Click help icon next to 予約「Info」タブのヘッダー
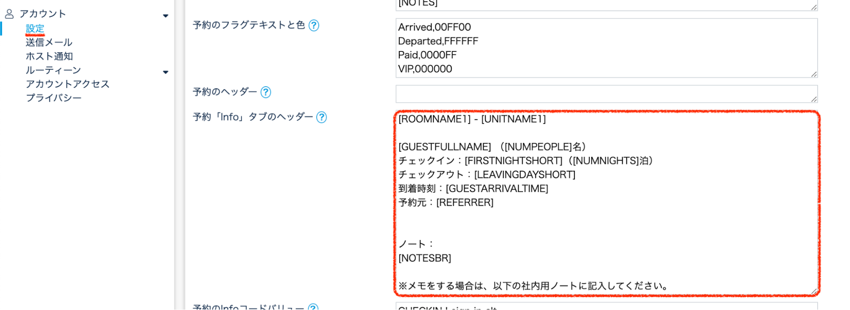The image size is (850, 310). [x=322, y=117]
